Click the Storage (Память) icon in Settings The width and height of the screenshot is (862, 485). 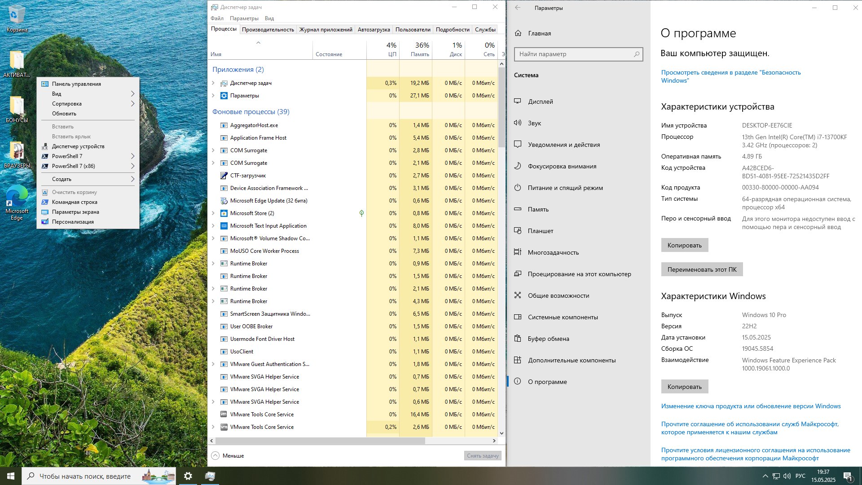(x=518, y=209)
